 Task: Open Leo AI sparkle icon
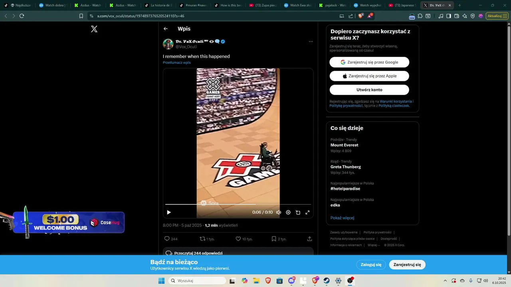coord(465,16)
